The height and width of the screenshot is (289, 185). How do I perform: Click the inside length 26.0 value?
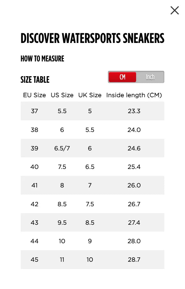[x=134, y=185]
